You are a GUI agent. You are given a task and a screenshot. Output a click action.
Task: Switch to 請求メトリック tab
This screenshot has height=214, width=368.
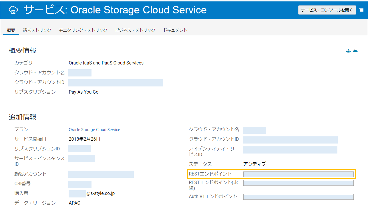[x=37, y=30]
